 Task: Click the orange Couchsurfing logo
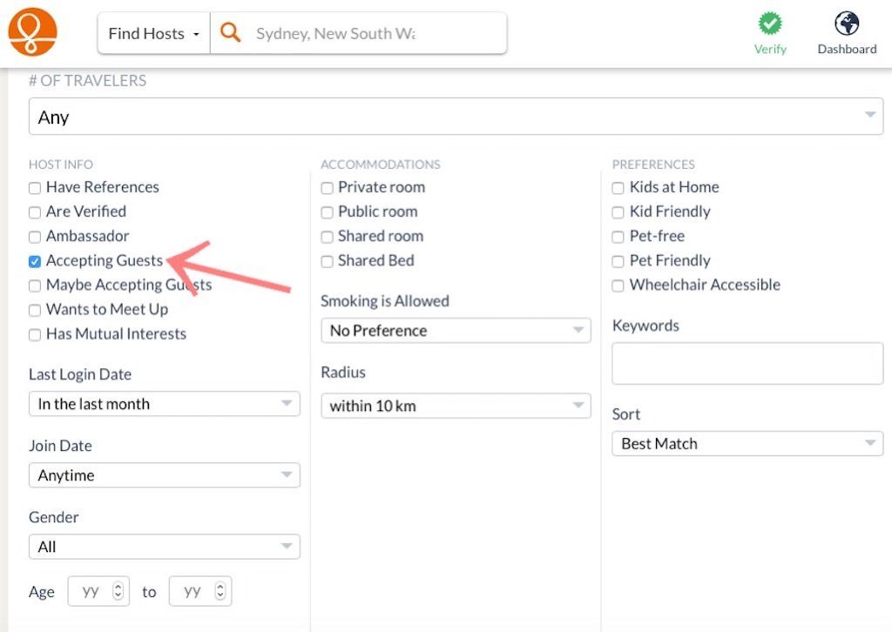point(32,32)
